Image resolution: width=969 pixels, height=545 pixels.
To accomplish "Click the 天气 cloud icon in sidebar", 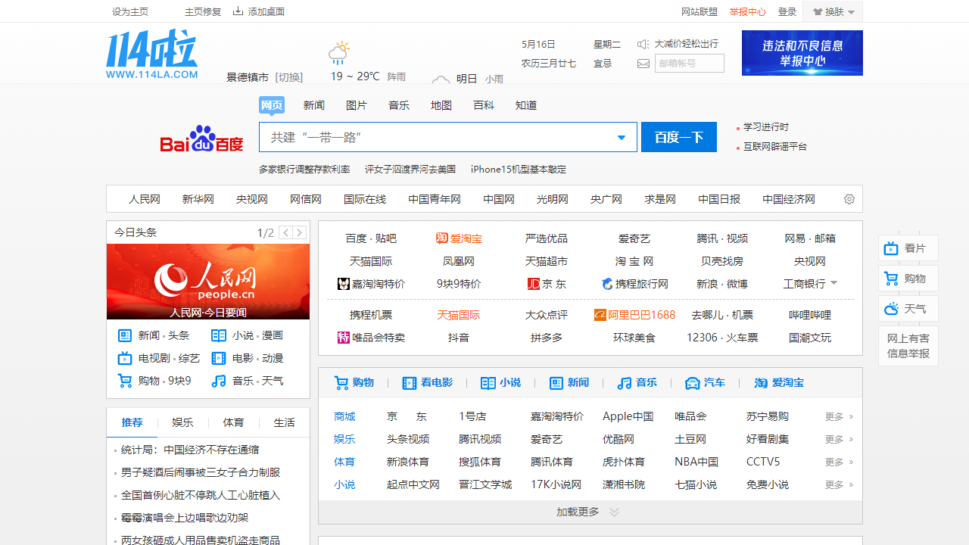I will click(x=891, y=309).
